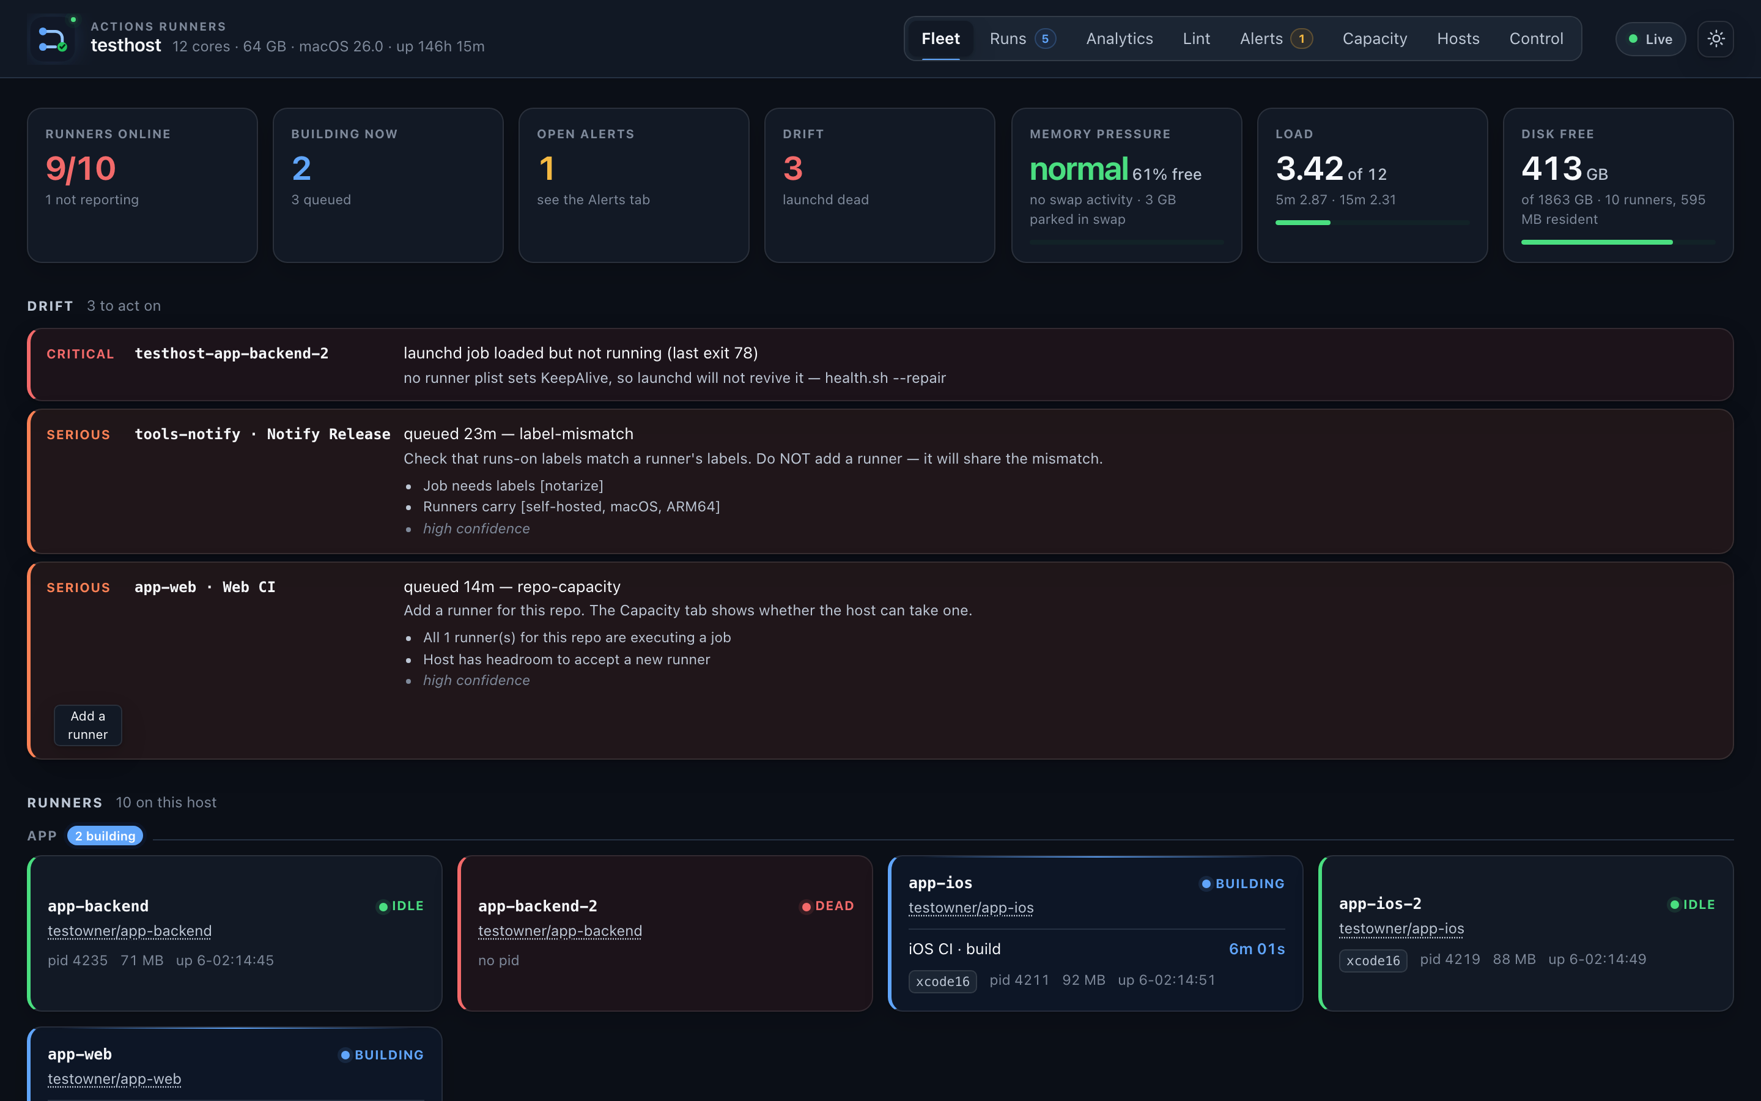Open the Open Alerts stat card
This screenshot has height=1101, width=1761.
pyautogui.click(x=634, y=185)
